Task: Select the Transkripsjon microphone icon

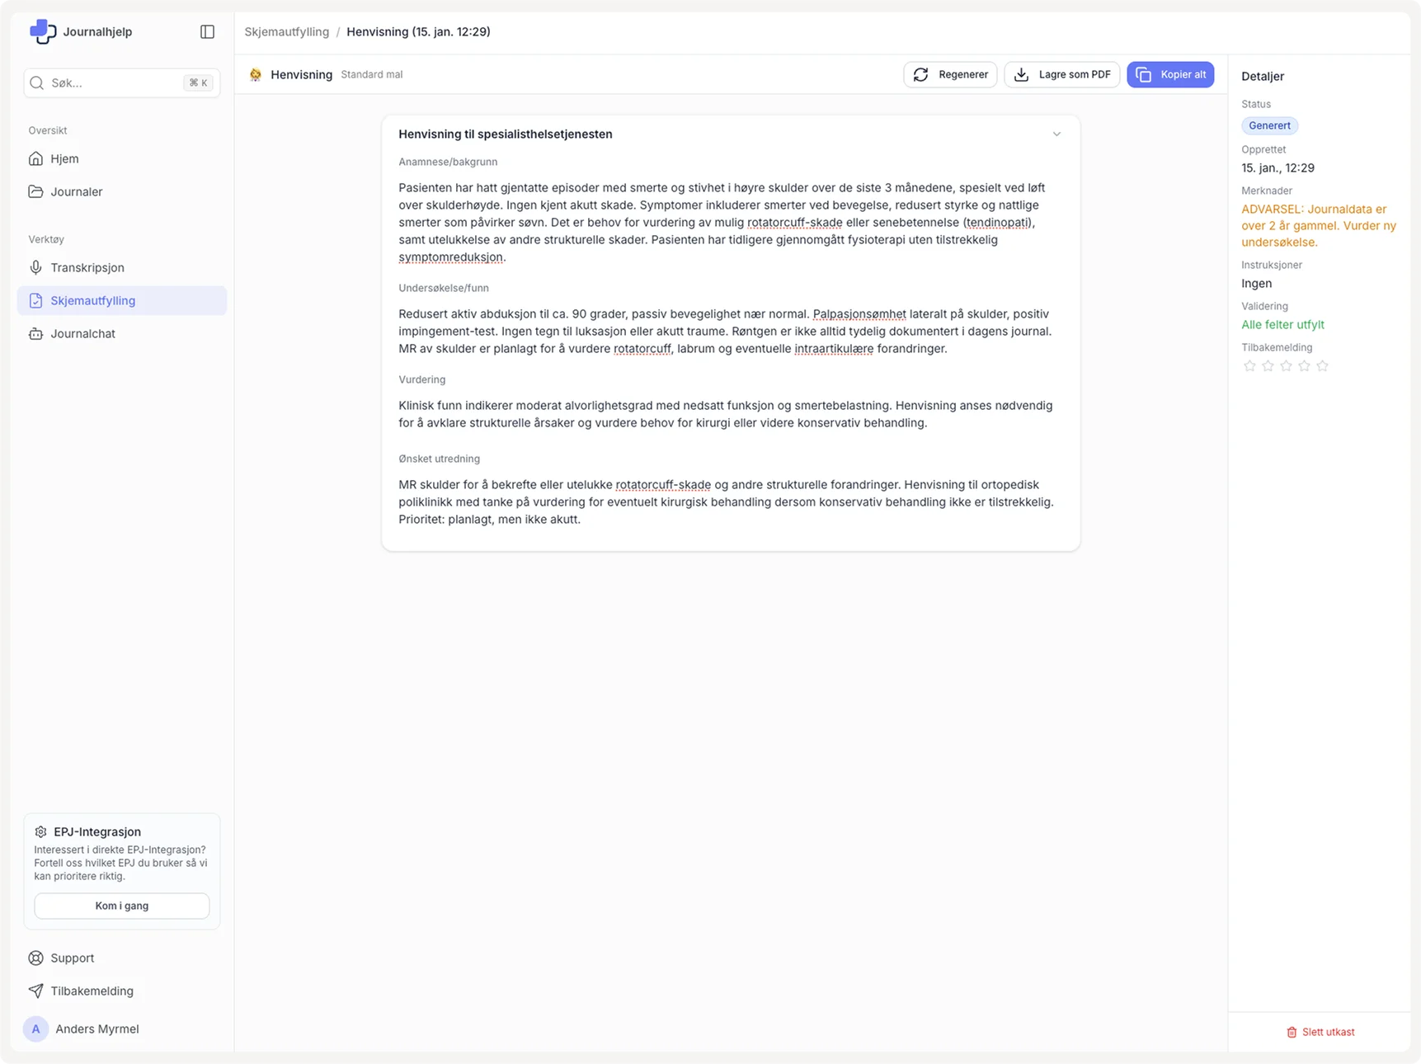Action: [x=35, y=267]
